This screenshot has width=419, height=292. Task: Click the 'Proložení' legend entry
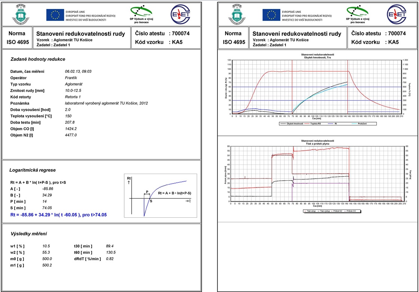[360, 124]
